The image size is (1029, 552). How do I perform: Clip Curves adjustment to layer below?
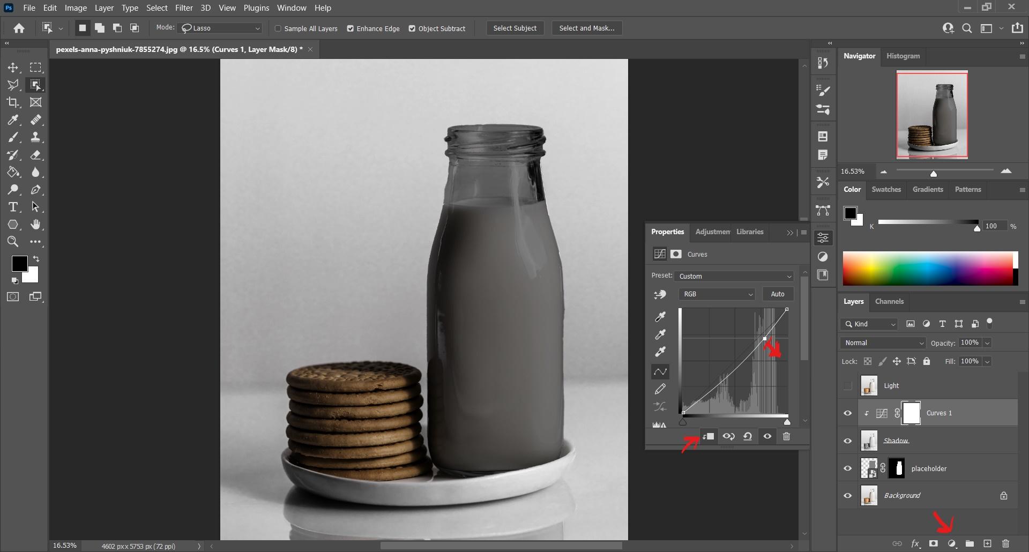(x=708, y=436)
